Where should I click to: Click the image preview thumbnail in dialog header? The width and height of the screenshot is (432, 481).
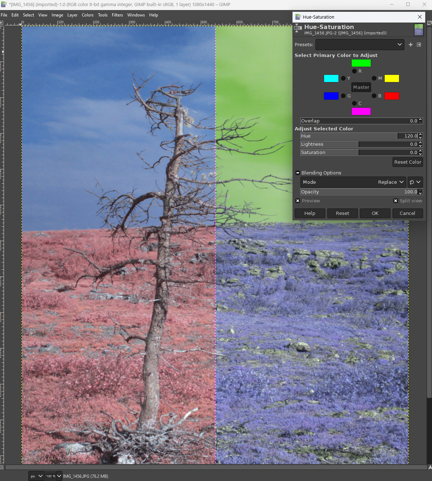[x=418, y=30]
